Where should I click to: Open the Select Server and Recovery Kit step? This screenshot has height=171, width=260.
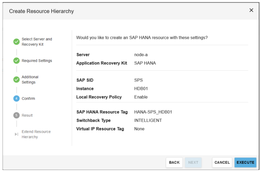[37, 42]
